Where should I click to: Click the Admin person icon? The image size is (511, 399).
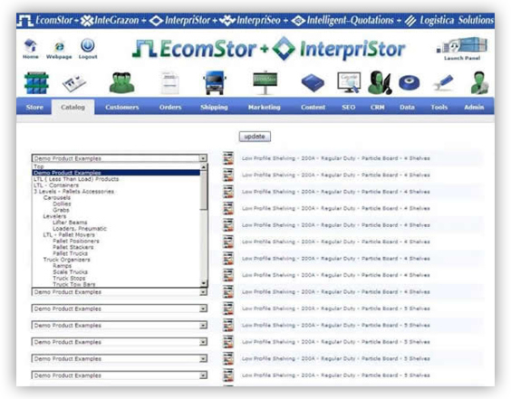click(479, 82)
